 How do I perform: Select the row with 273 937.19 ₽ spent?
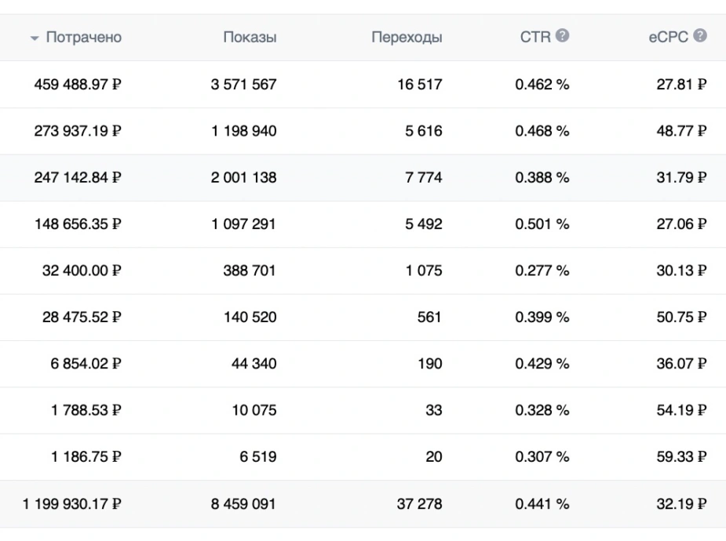click(363, 131)
